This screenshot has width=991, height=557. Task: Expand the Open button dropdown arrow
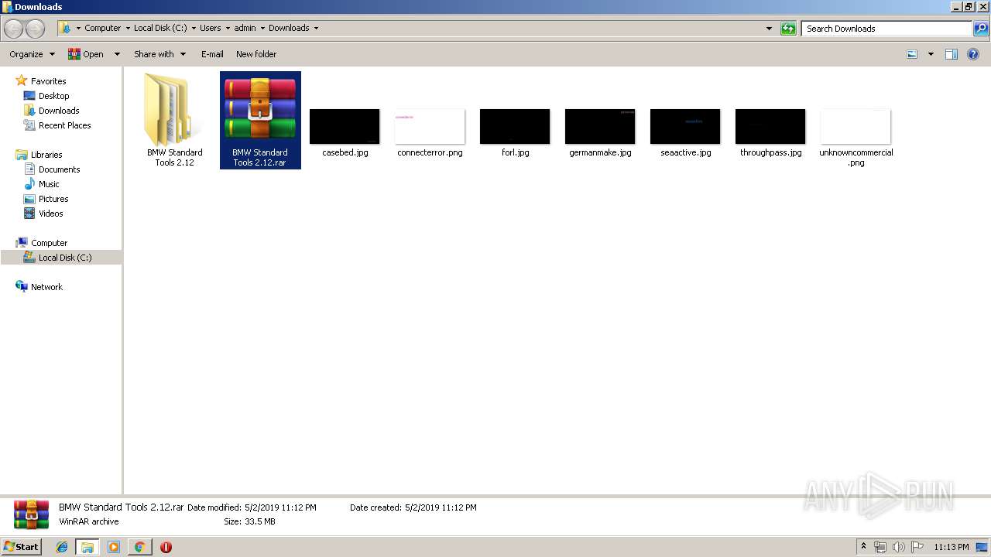pos(117,54)
